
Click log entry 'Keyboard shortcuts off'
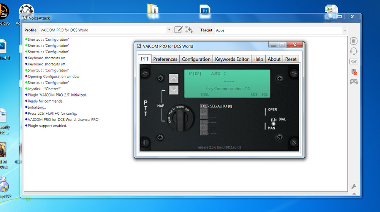coord(46,64)
